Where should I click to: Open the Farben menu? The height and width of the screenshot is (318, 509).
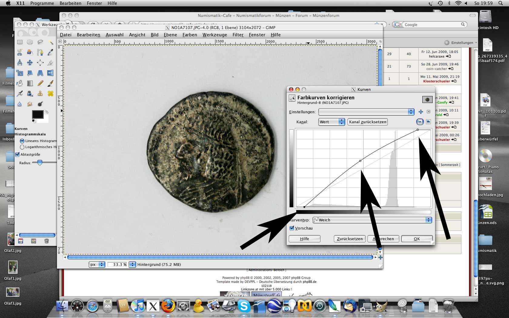tap(190, 35)
